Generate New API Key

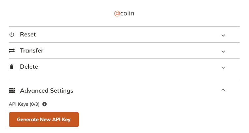[44, 120]
